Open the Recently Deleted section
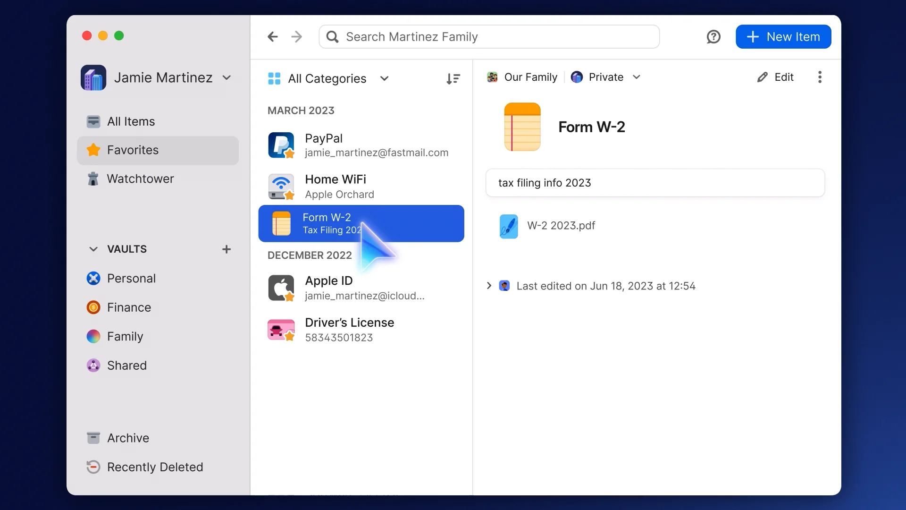The height and width of the screenshot is (510, 906). point(155,467)
